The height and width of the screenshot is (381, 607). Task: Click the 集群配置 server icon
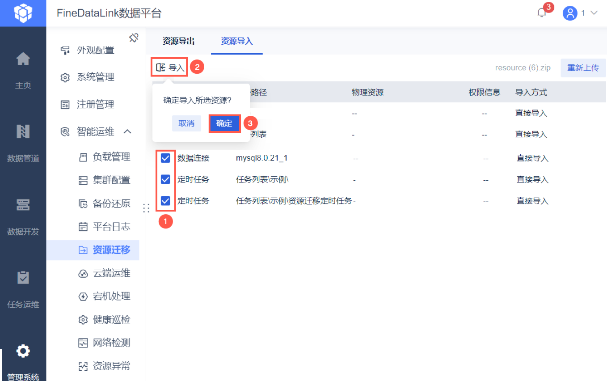[x=83, y=180]
